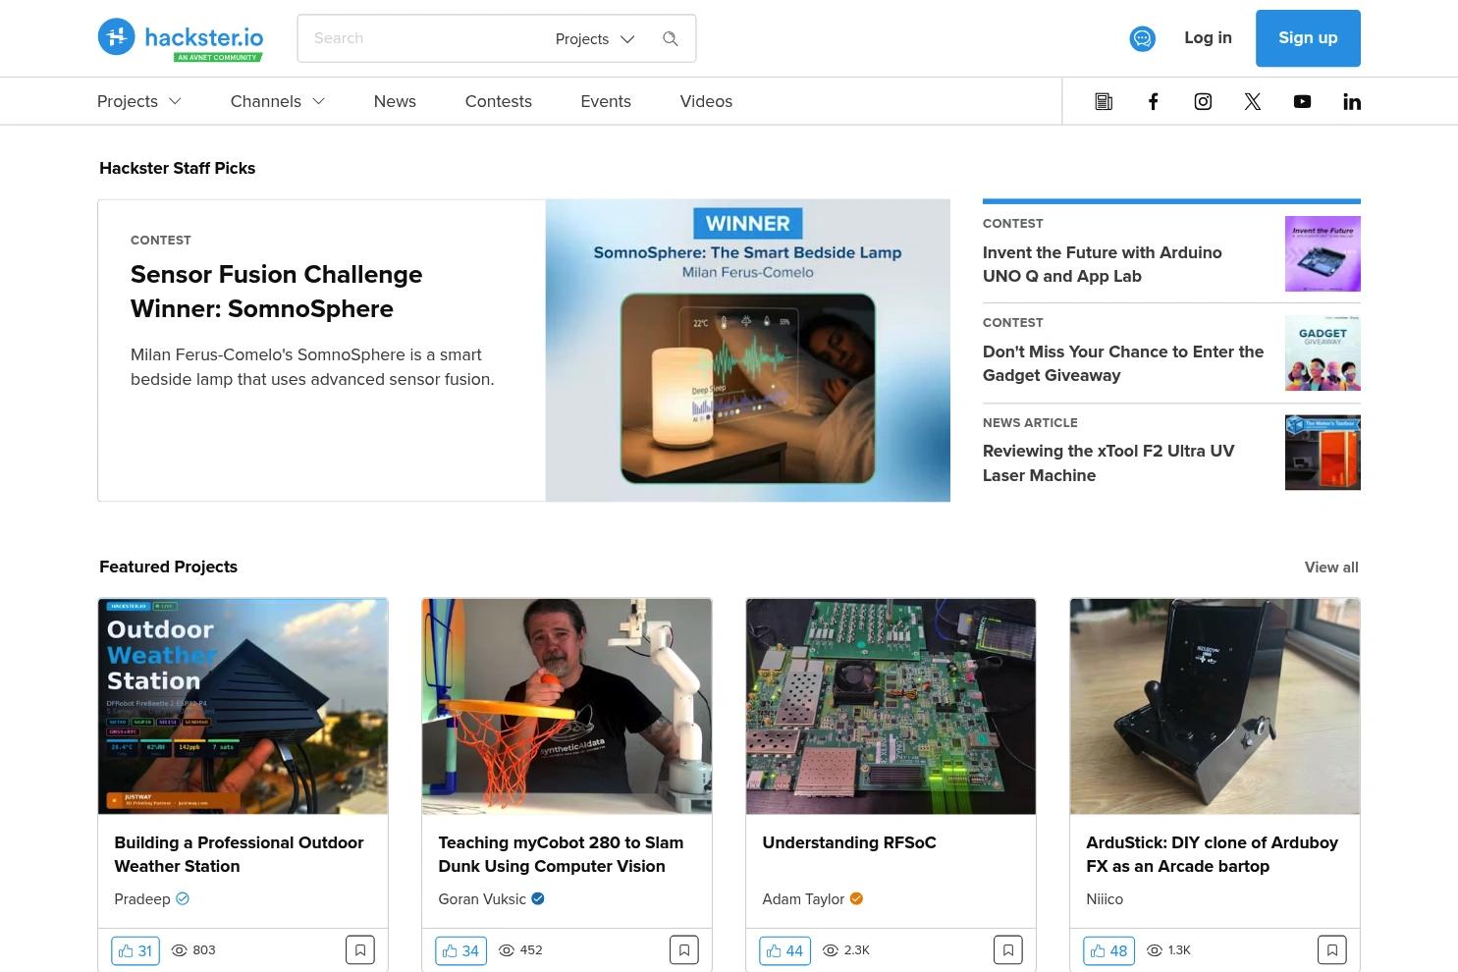Open the blog newspaper icon
This screenshot has height=972, width=1458.
point(1104,101)
